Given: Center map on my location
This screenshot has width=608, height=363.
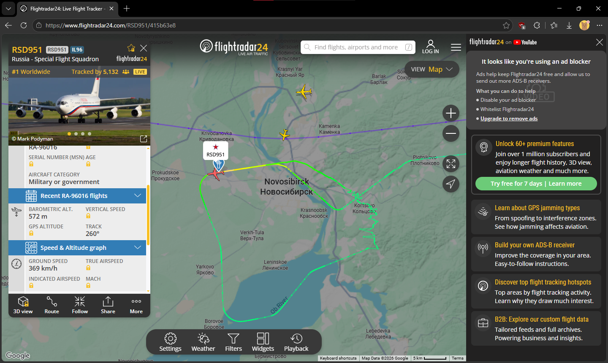Looking at the screenshot, I should [451, 184].
